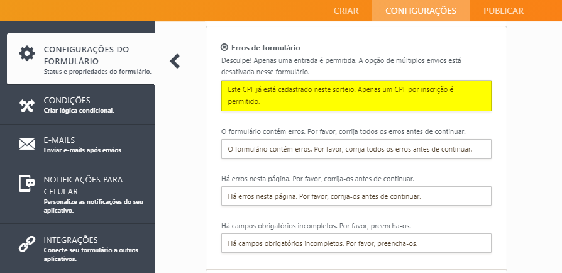Click the 'Desculpe! Apenas uma entrada' label text
Screen dimensions: 562x273
pyautogui.click(x=341, y=66)
